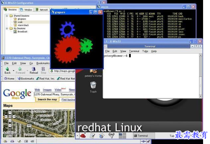The height and width of the screenshot is (144, 210).
Task: Open Navigator from Mozilla component bar
Action: point(5,141)
